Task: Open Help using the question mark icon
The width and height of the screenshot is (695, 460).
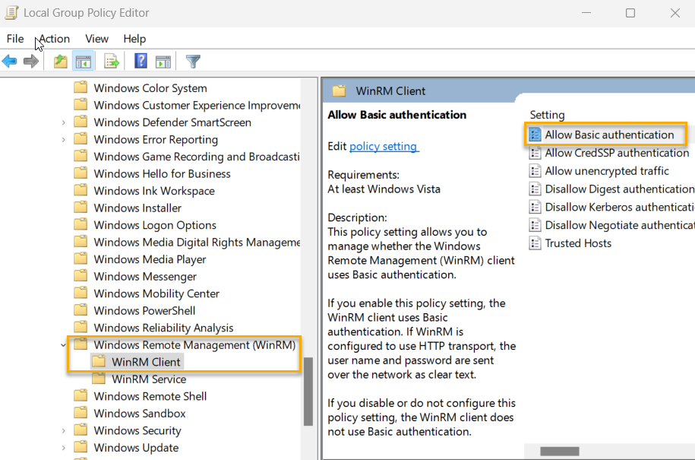Action: tap(141, 61)
